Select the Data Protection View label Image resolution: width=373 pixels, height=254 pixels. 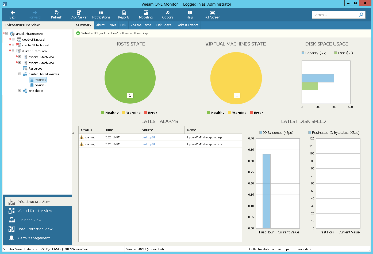(35, 229)
